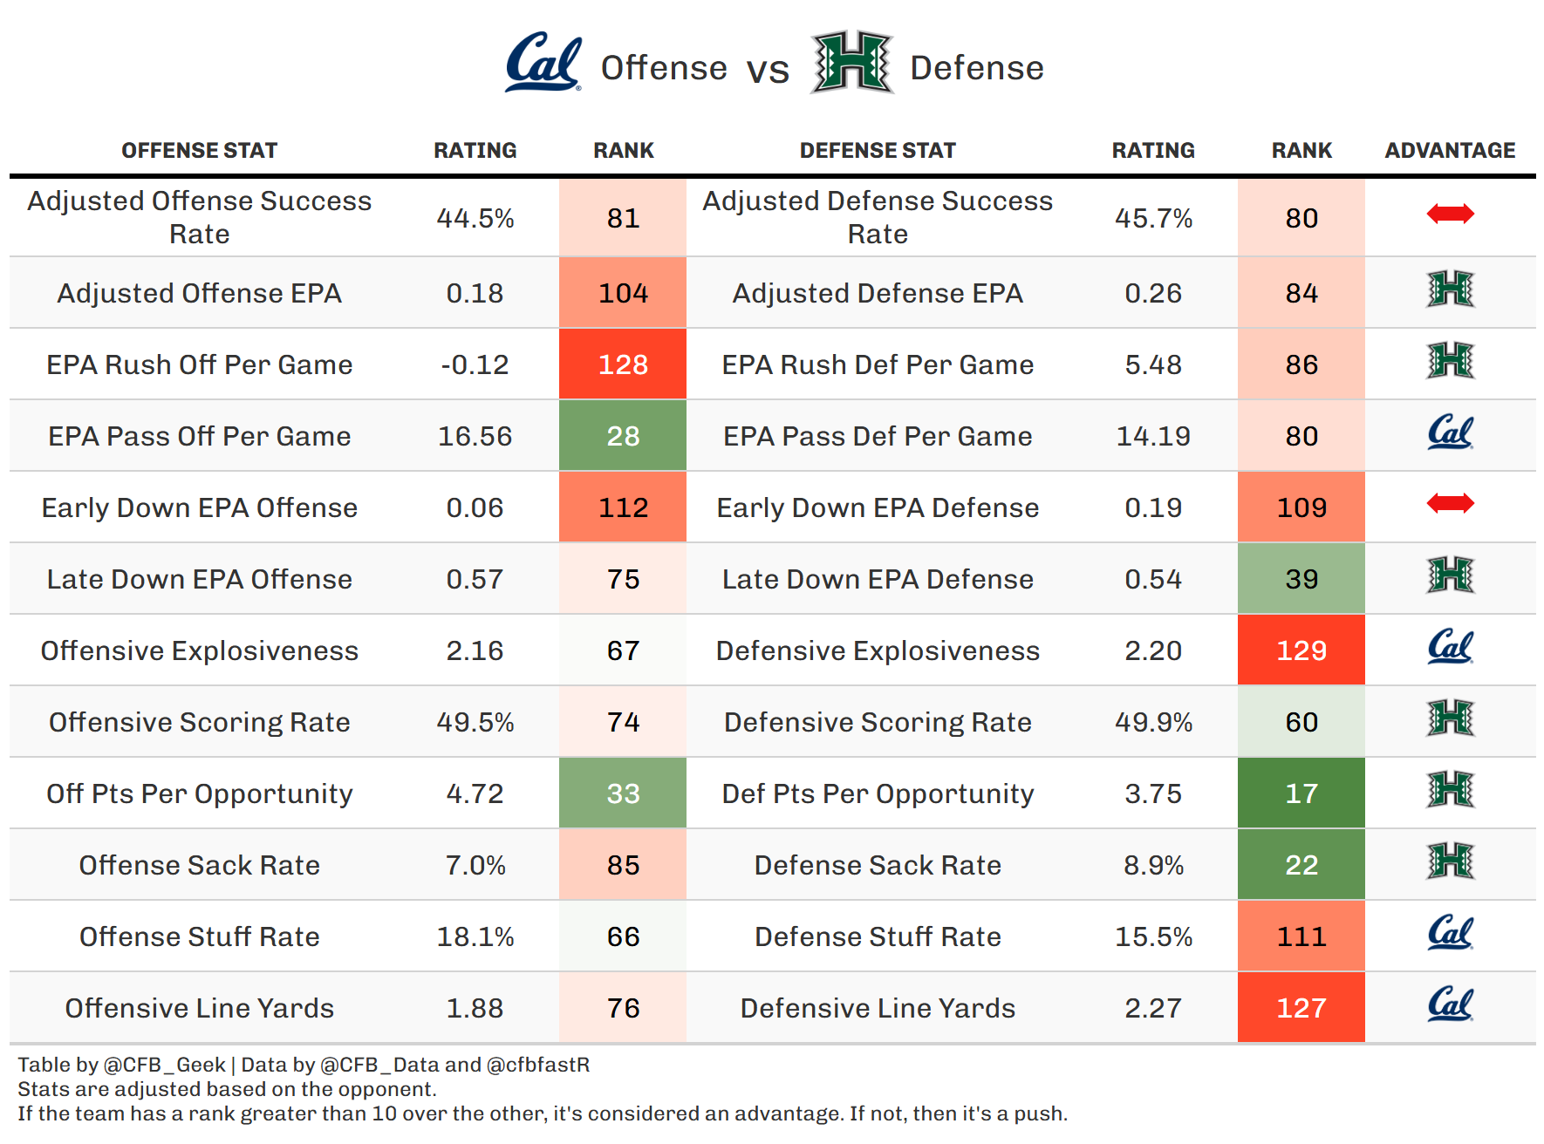Screen dimensions: 1544x1144
Task: Click the red rank 129 cell
Action: (x=1301, y=650)
